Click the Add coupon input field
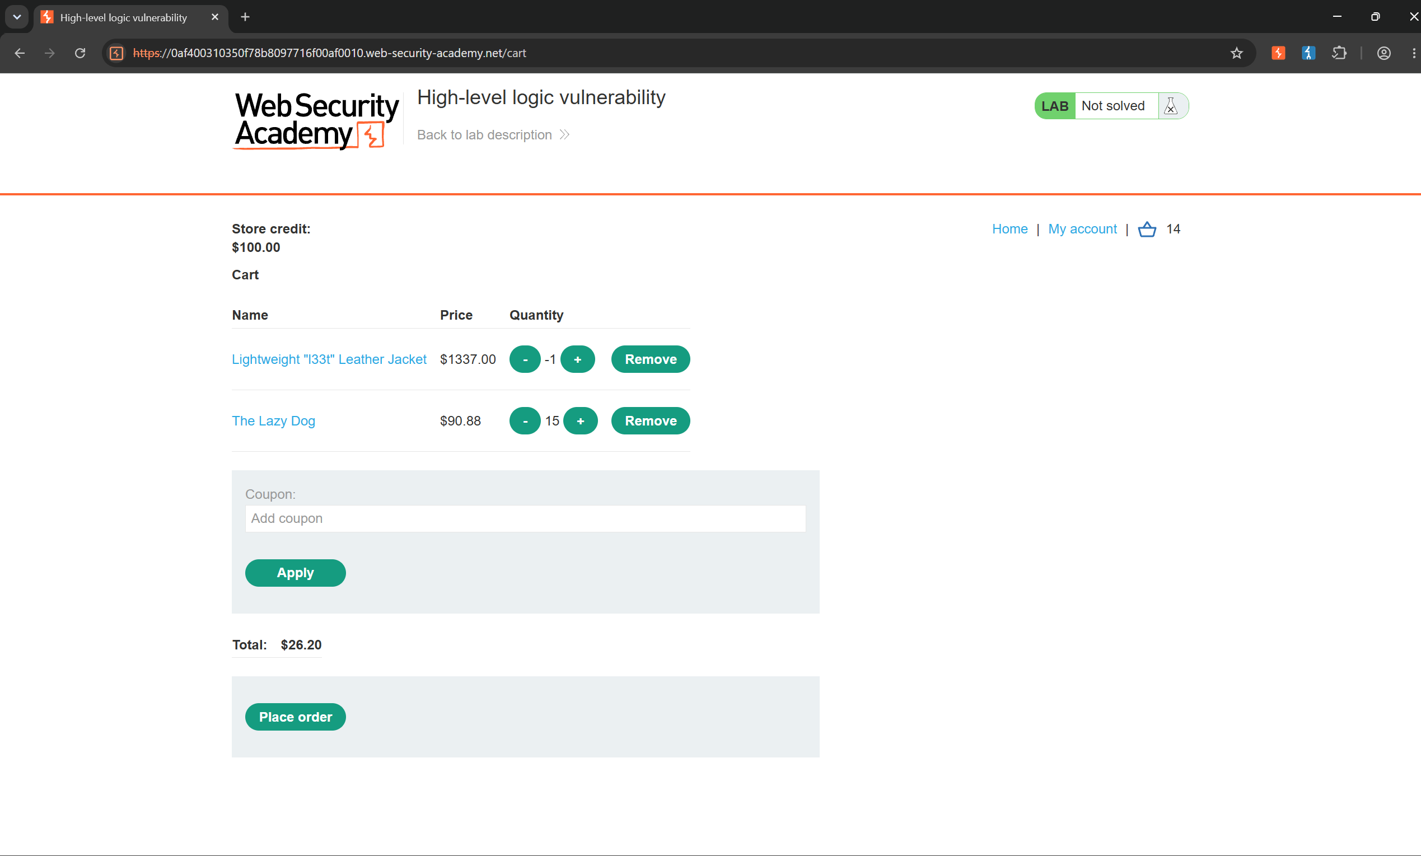The image size is (1421, 856). click(x=525, y=518)
